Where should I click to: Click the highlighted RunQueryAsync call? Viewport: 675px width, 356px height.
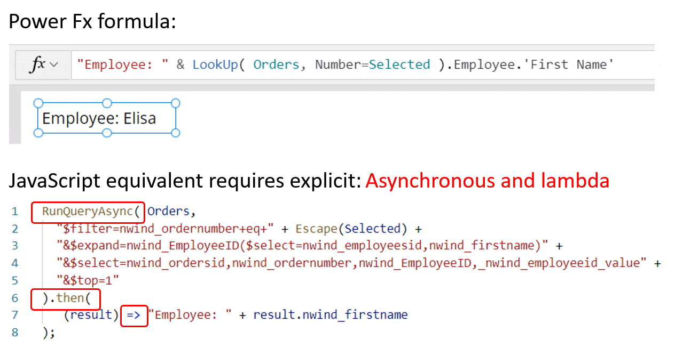point(87,211)
